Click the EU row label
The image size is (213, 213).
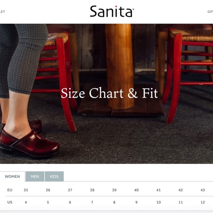[x=10, y=190]
